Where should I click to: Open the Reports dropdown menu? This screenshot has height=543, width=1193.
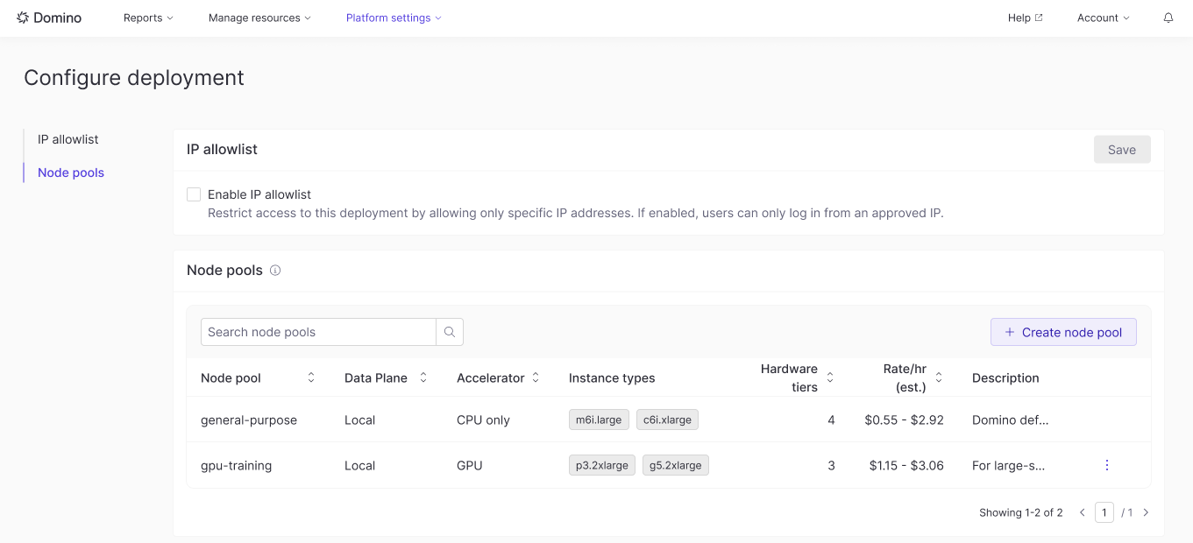click(x=148, y=18)
